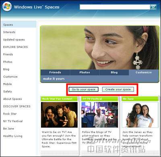Image resolution: width=161 pixels, height=157 pixels.
Task: Open the About Spaces link
Action: pos(12,99)
